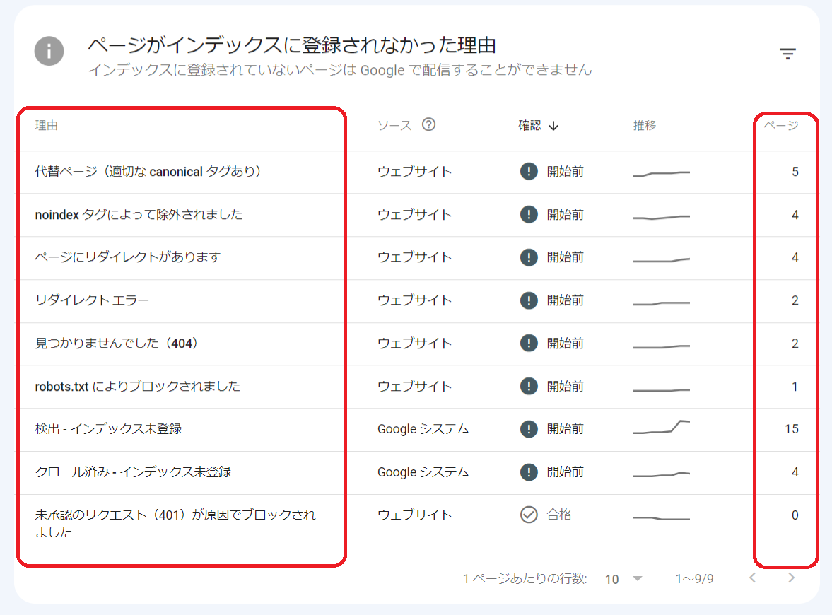This screenshot has height=615, width=832.
Task: Click 開始前 text in リダイレクト エラー row
Action: point(565,300)
